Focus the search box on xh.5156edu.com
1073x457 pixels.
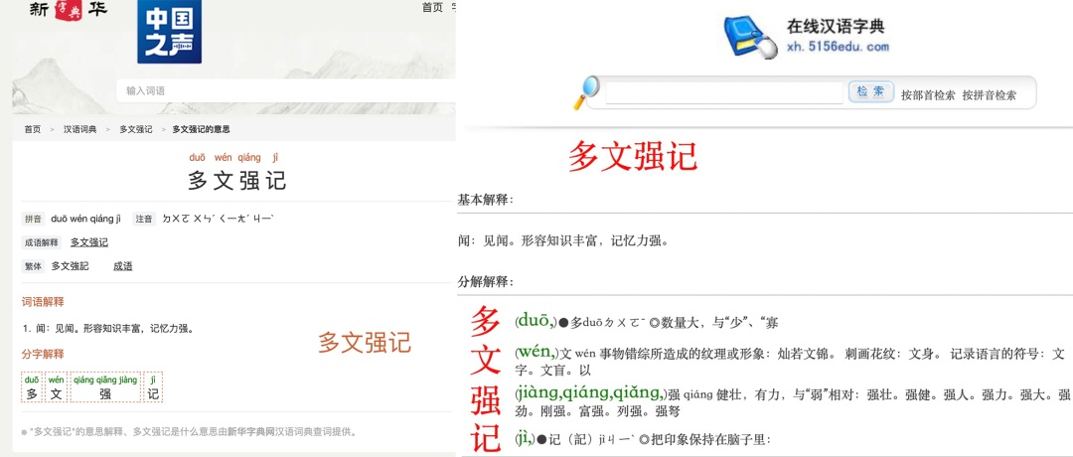coord(724,92)
